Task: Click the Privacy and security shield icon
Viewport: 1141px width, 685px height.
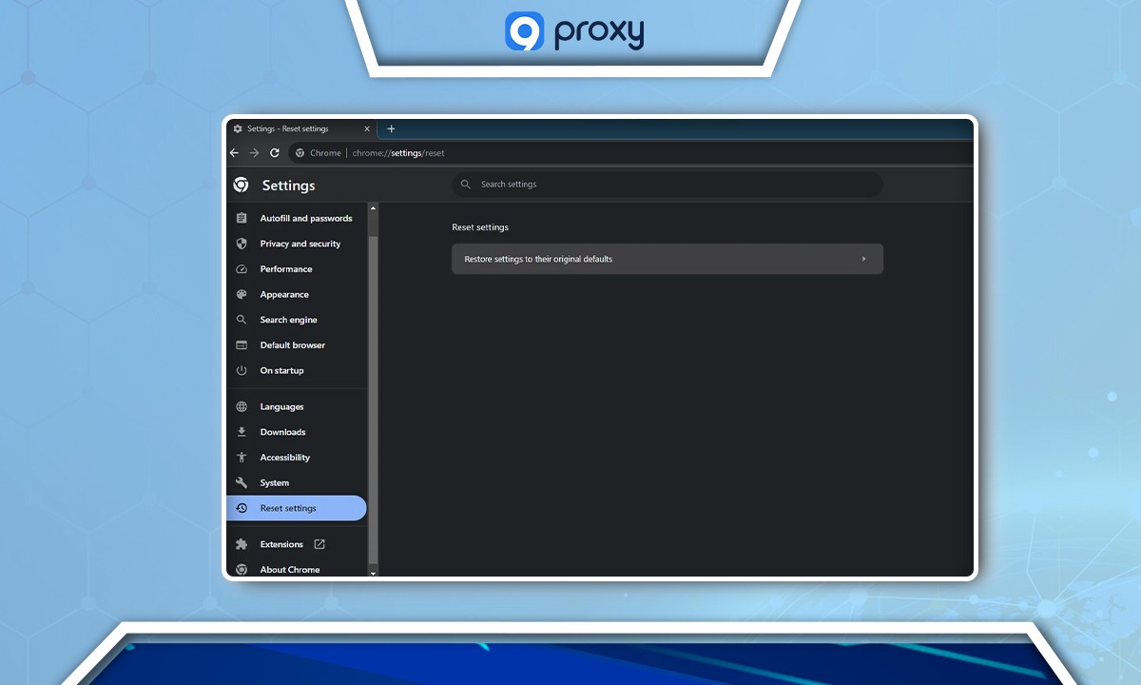Action: coord(242,244)
